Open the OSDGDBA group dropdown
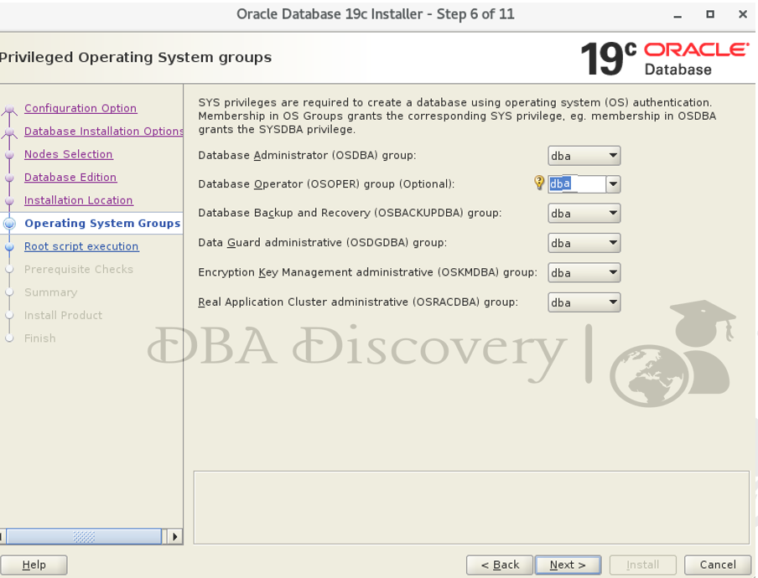758x578 pixels. [584, 243]
